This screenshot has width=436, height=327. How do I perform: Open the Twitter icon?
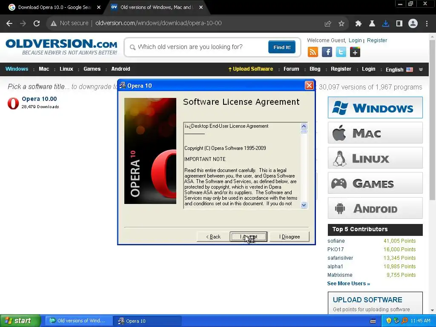(341, 52)
